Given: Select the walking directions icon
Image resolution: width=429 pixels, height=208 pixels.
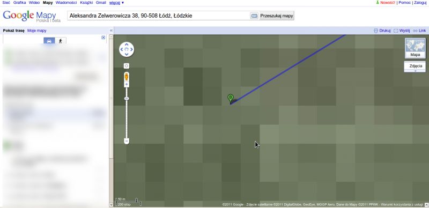Looking at the screenshot, I should tap(61, 41).
